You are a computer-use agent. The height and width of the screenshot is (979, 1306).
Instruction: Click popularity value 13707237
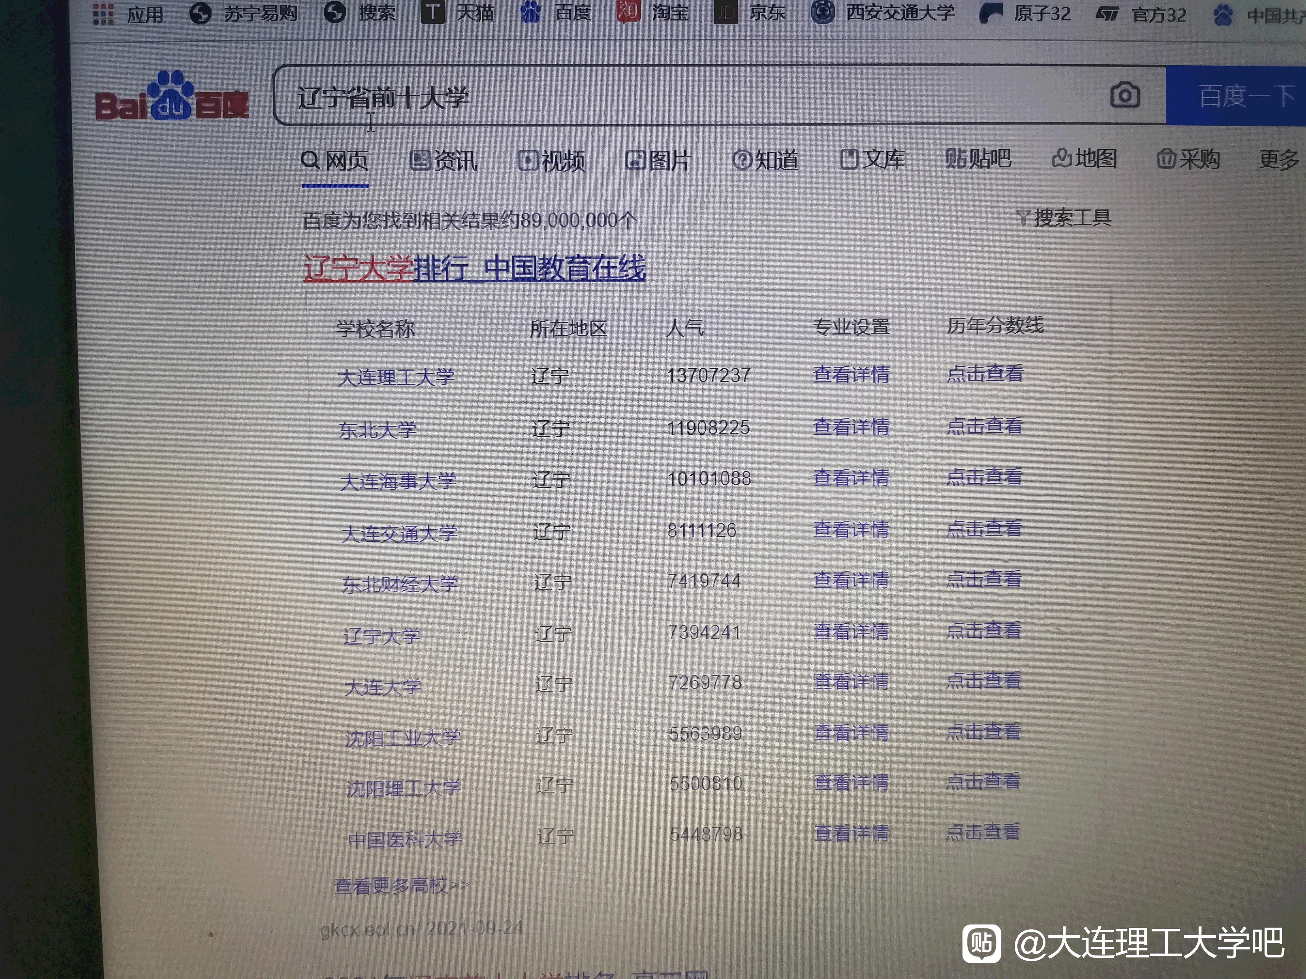709,375
